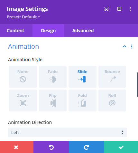
Task: Select the Bounce animation style
Action: [x=112, y=77]
